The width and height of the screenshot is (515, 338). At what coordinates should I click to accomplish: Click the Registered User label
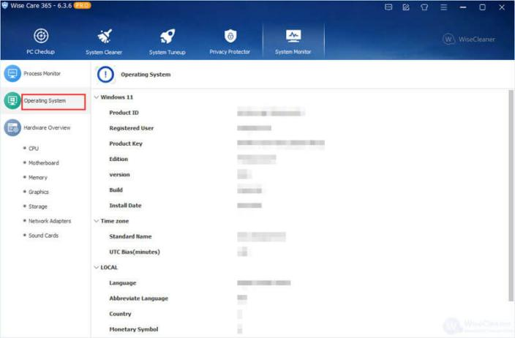pyautogui.click(x=132, y=128)
